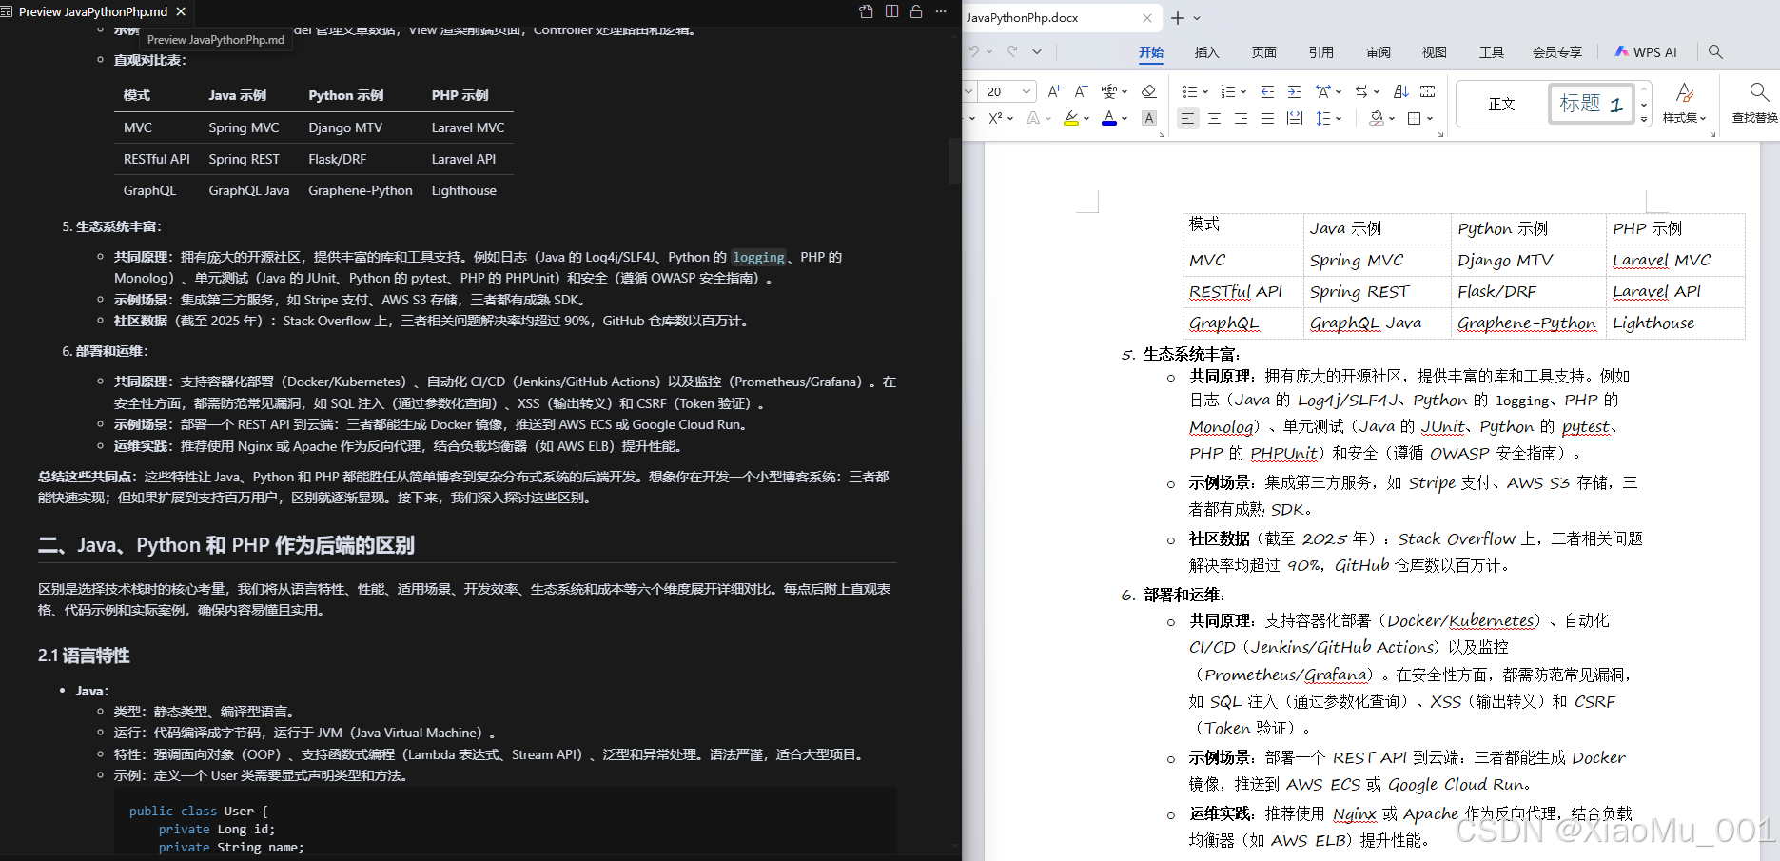
Task: Center align text
Action: click(x=1214, y=118)
